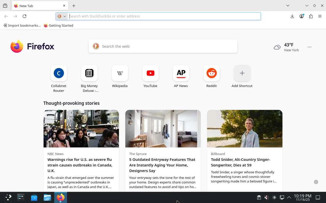
Task: Click the Search the web field
Action: point(163,46)
